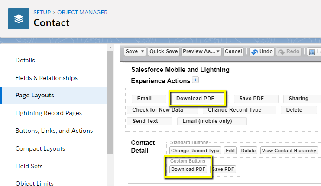This screenshot has width=321, height=186.
Task: Click Change Record Type standard button
Action: pos(195,151)
